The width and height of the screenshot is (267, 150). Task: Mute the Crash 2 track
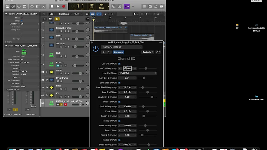[x=58, y=66]
